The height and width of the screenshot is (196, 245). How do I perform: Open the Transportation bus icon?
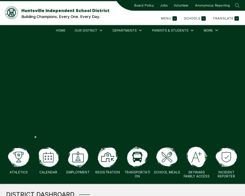coord(137,157)
